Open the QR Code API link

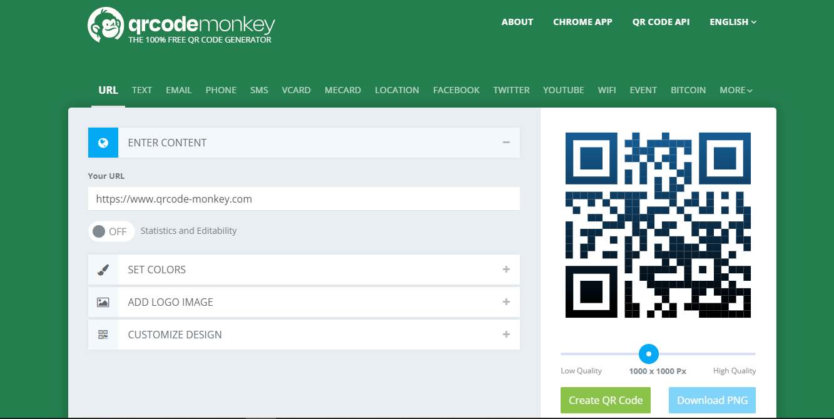[x=661, y=22]
